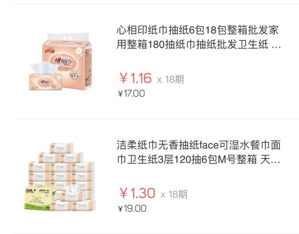Click the small 心相印 tissue box in image
Viewport: 299px width, 234px height.
tap(45, 82)
